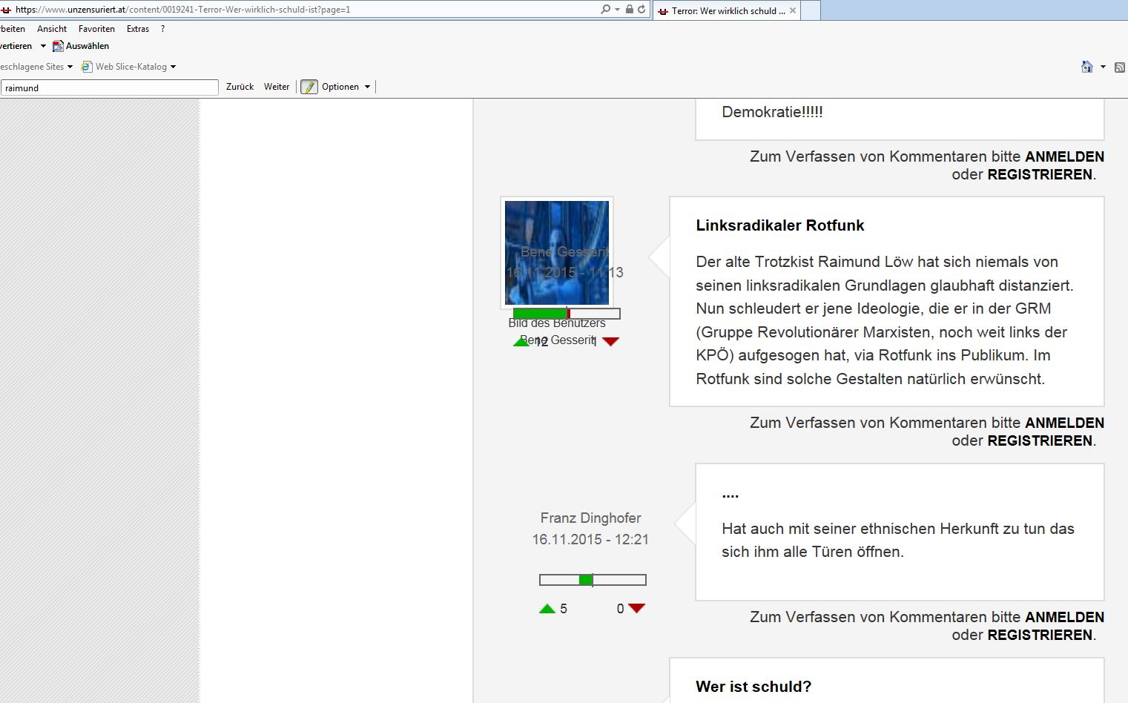
Task: Click the find field containing 'raimund'
Action: 110,88
